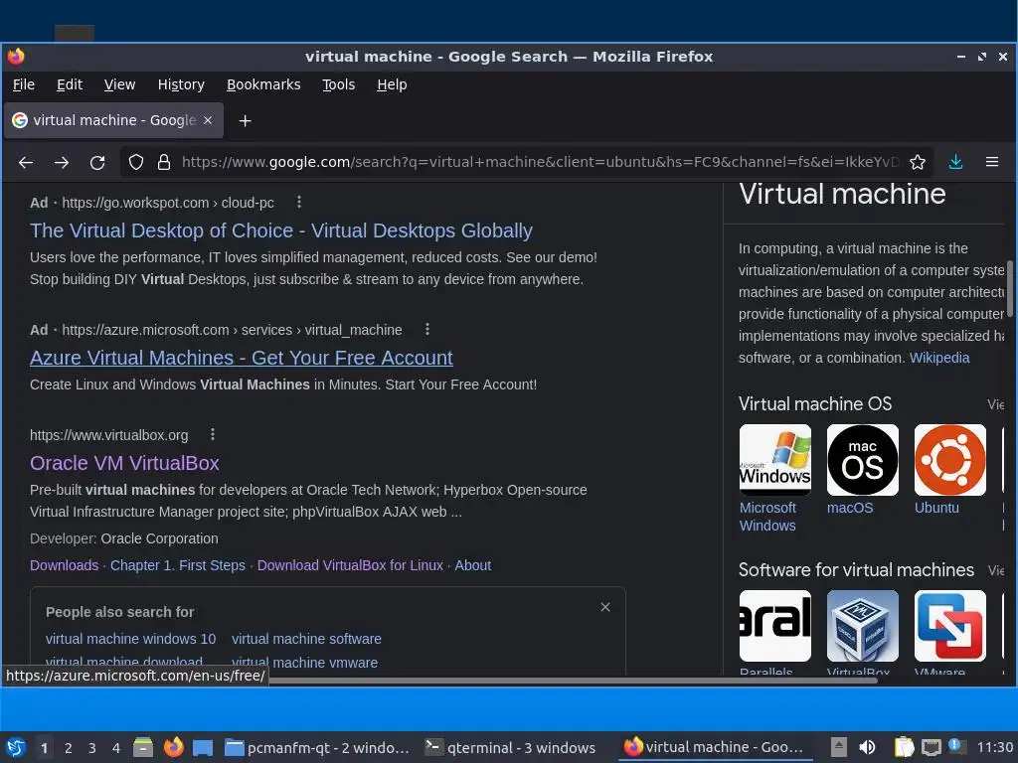Click the Ubuntu text label

936,508
